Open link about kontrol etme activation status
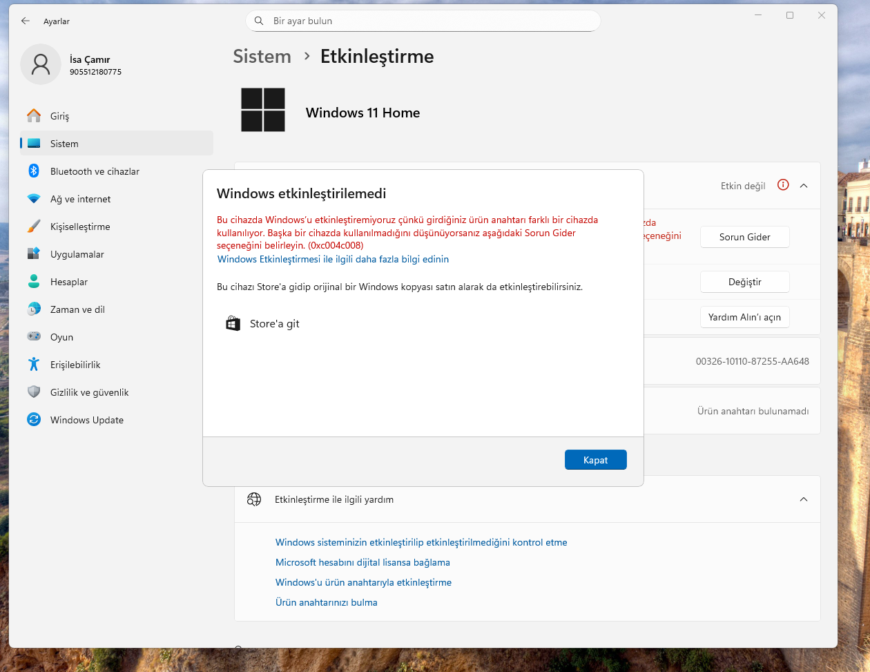 pos(421,542)
